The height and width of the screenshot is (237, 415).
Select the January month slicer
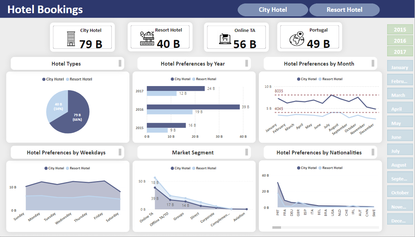400,66
